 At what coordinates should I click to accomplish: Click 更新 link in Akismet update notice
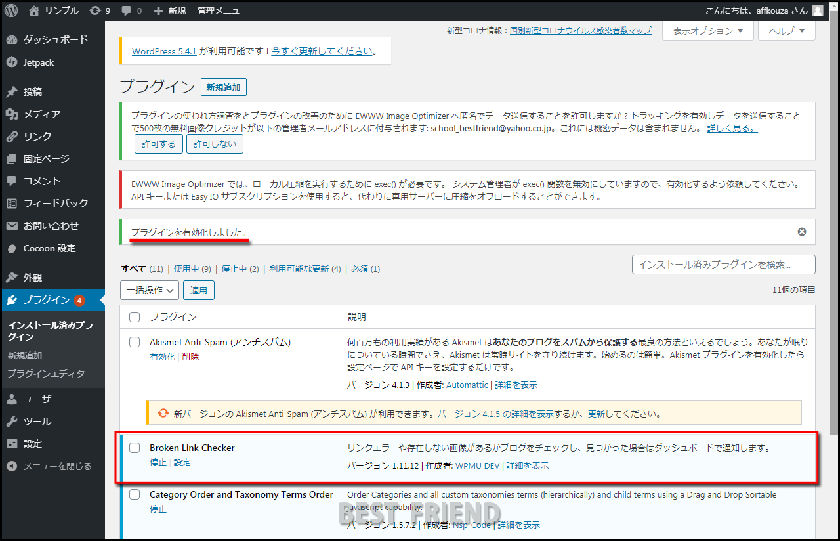click(597, 414)
